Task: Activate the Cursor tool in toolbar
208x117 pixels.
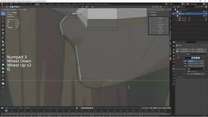Action: 3,18
